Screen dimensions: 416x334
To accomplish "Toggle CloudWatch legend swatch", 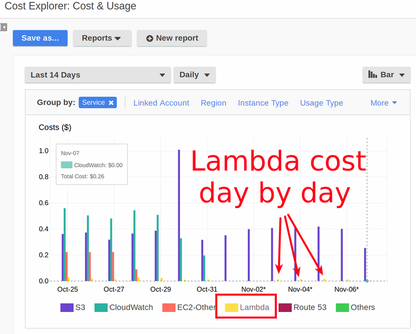I will (101, 307).
